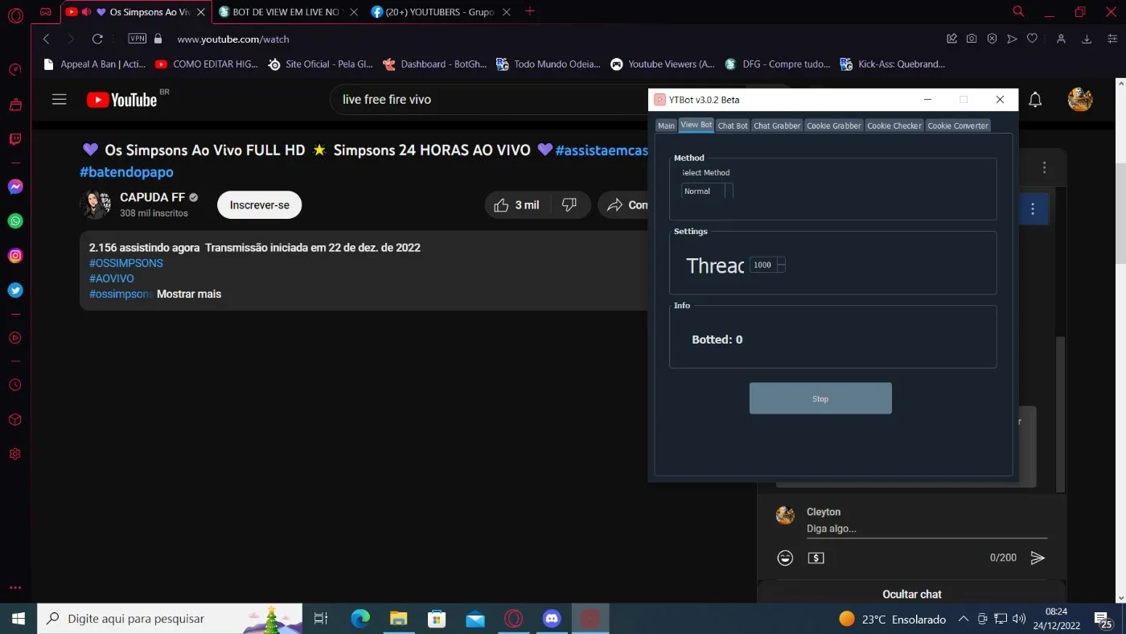
Task: Hide chat with Ocultar chat
Action: 911,594
